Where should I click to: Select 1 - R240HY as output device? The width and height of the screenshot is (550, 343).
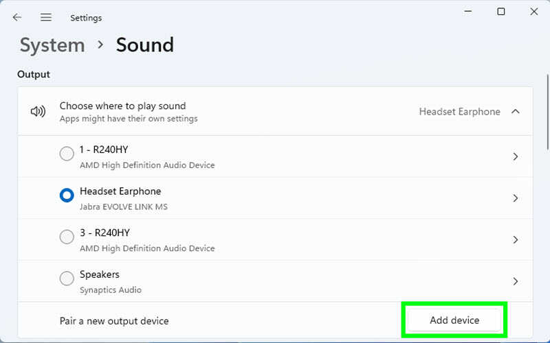click(x=67, y=154)
